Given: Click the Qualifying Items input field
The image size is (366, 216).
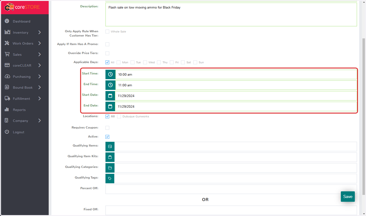Looking at the screenshot, I should coord(235,147).
